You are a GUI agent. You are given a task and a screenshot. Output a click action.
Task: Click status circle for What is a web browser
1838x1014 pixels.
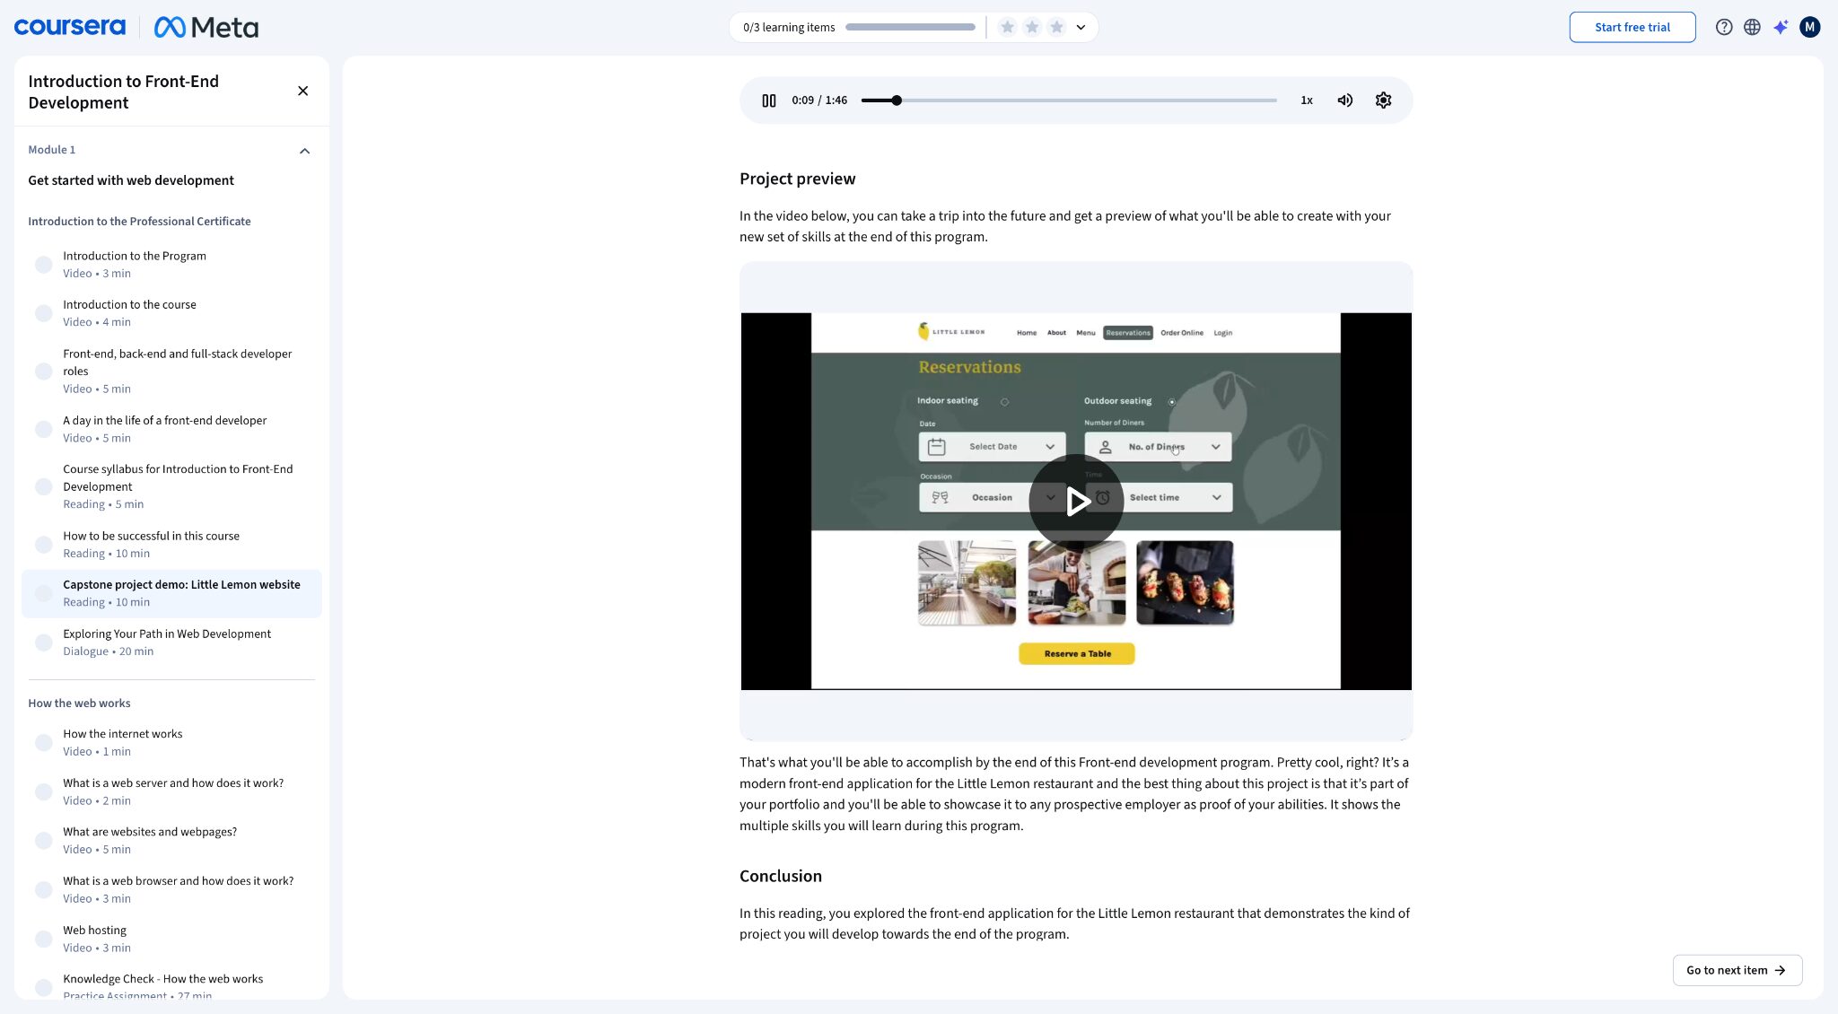tap(43, 889)
